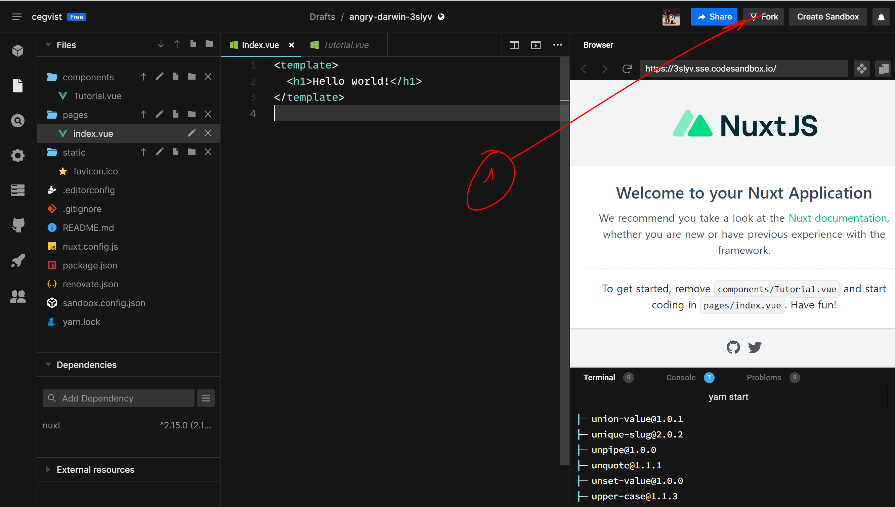Collapse the pages folder
The height and width of the screenshot is (507, 895).
point(52,114)
